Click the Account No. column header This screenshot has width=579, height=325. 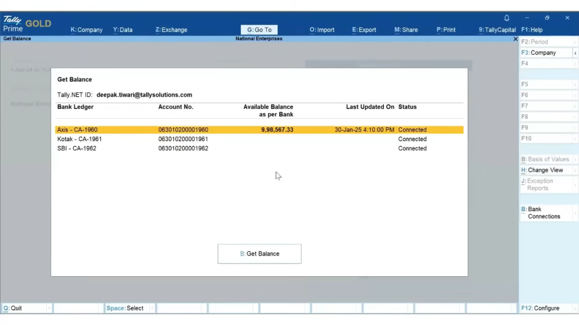coord(176,107)
